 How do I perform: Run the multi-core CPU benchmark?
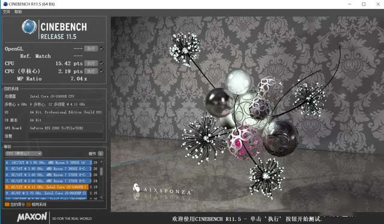[91, 64]
